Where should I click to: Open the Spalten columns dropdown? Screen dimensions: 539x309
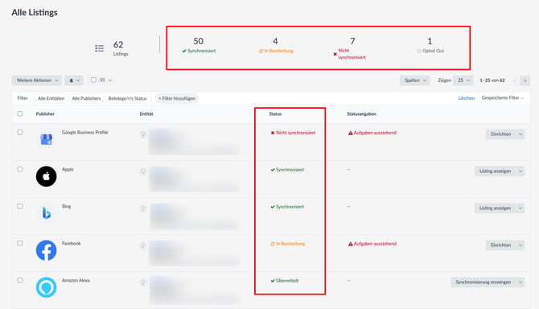[x=414, y=80]
